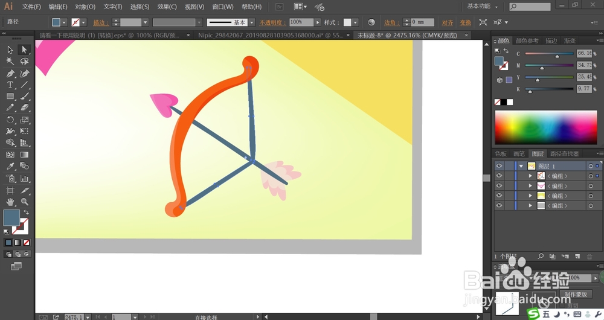This screenshot has height=320, width=604.
Task: Select the Column Graph tool
Action: [24, 178]
